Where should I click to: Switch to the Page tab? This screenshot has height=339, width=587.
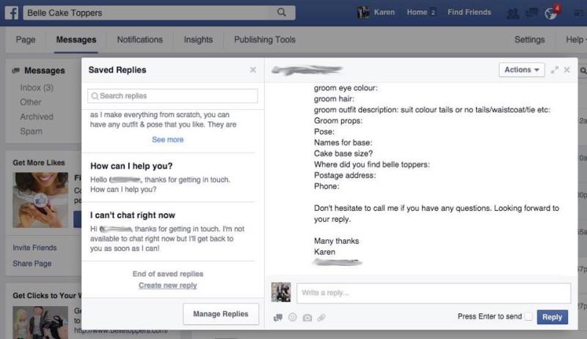[26, 40]
